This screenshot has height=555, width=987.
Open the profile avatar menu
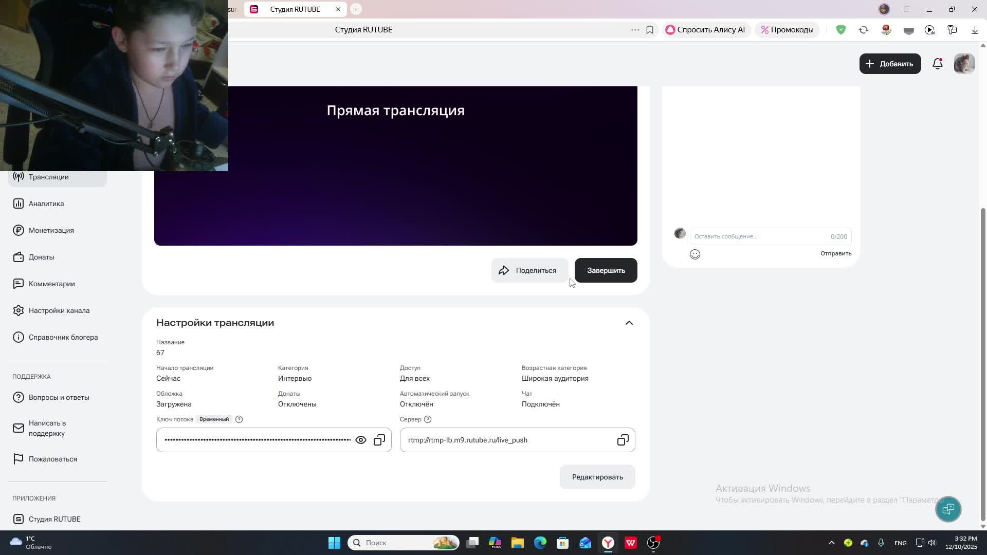pyautogui.click(x=964, y=64)
